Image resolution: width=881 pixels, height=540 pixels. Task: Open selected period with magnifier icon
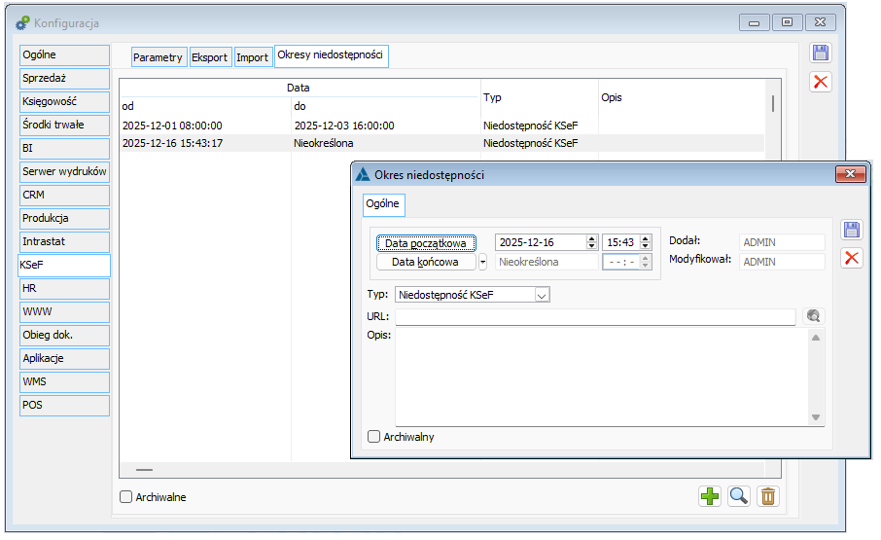pos(739,496)
